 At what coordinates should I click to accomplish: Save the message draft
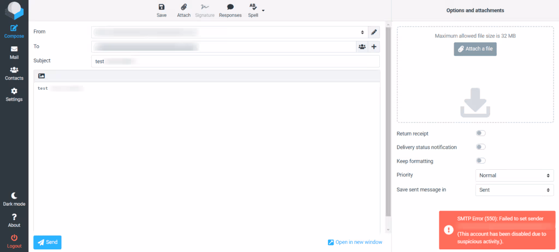coord(162,11)
